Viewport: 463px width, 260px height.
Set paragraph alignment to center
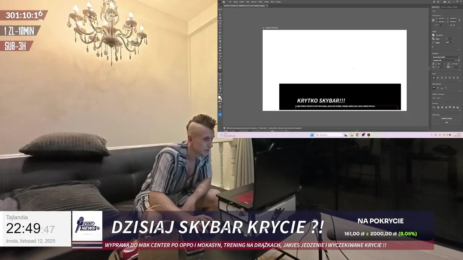point(438,78)
